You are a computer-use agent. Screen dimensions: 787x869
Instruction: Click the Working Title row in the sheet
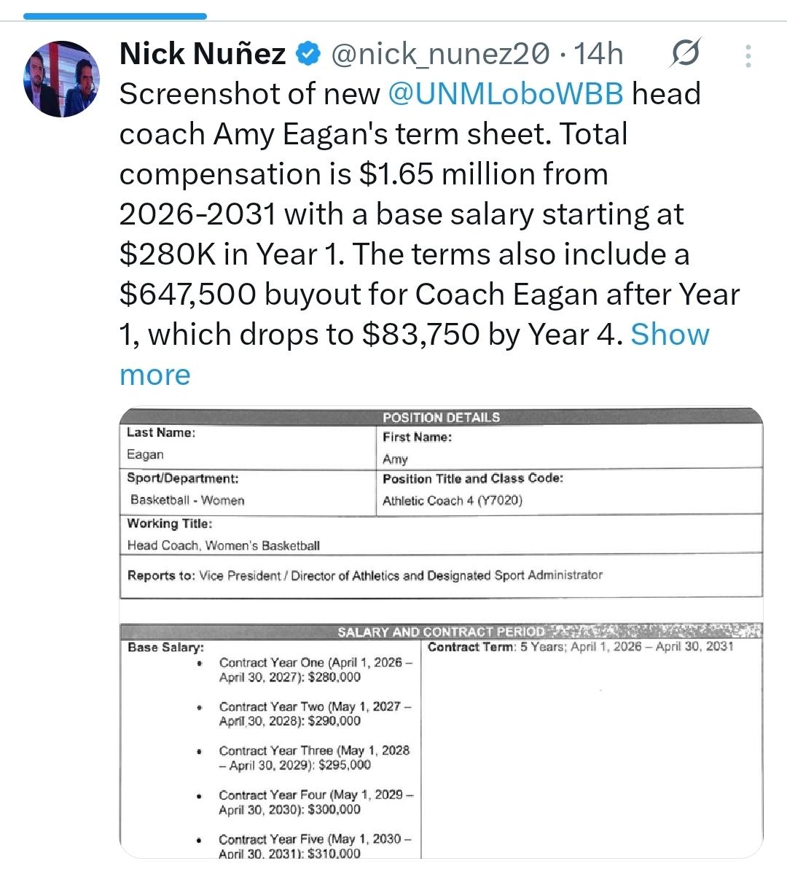(x=223, y=535)
